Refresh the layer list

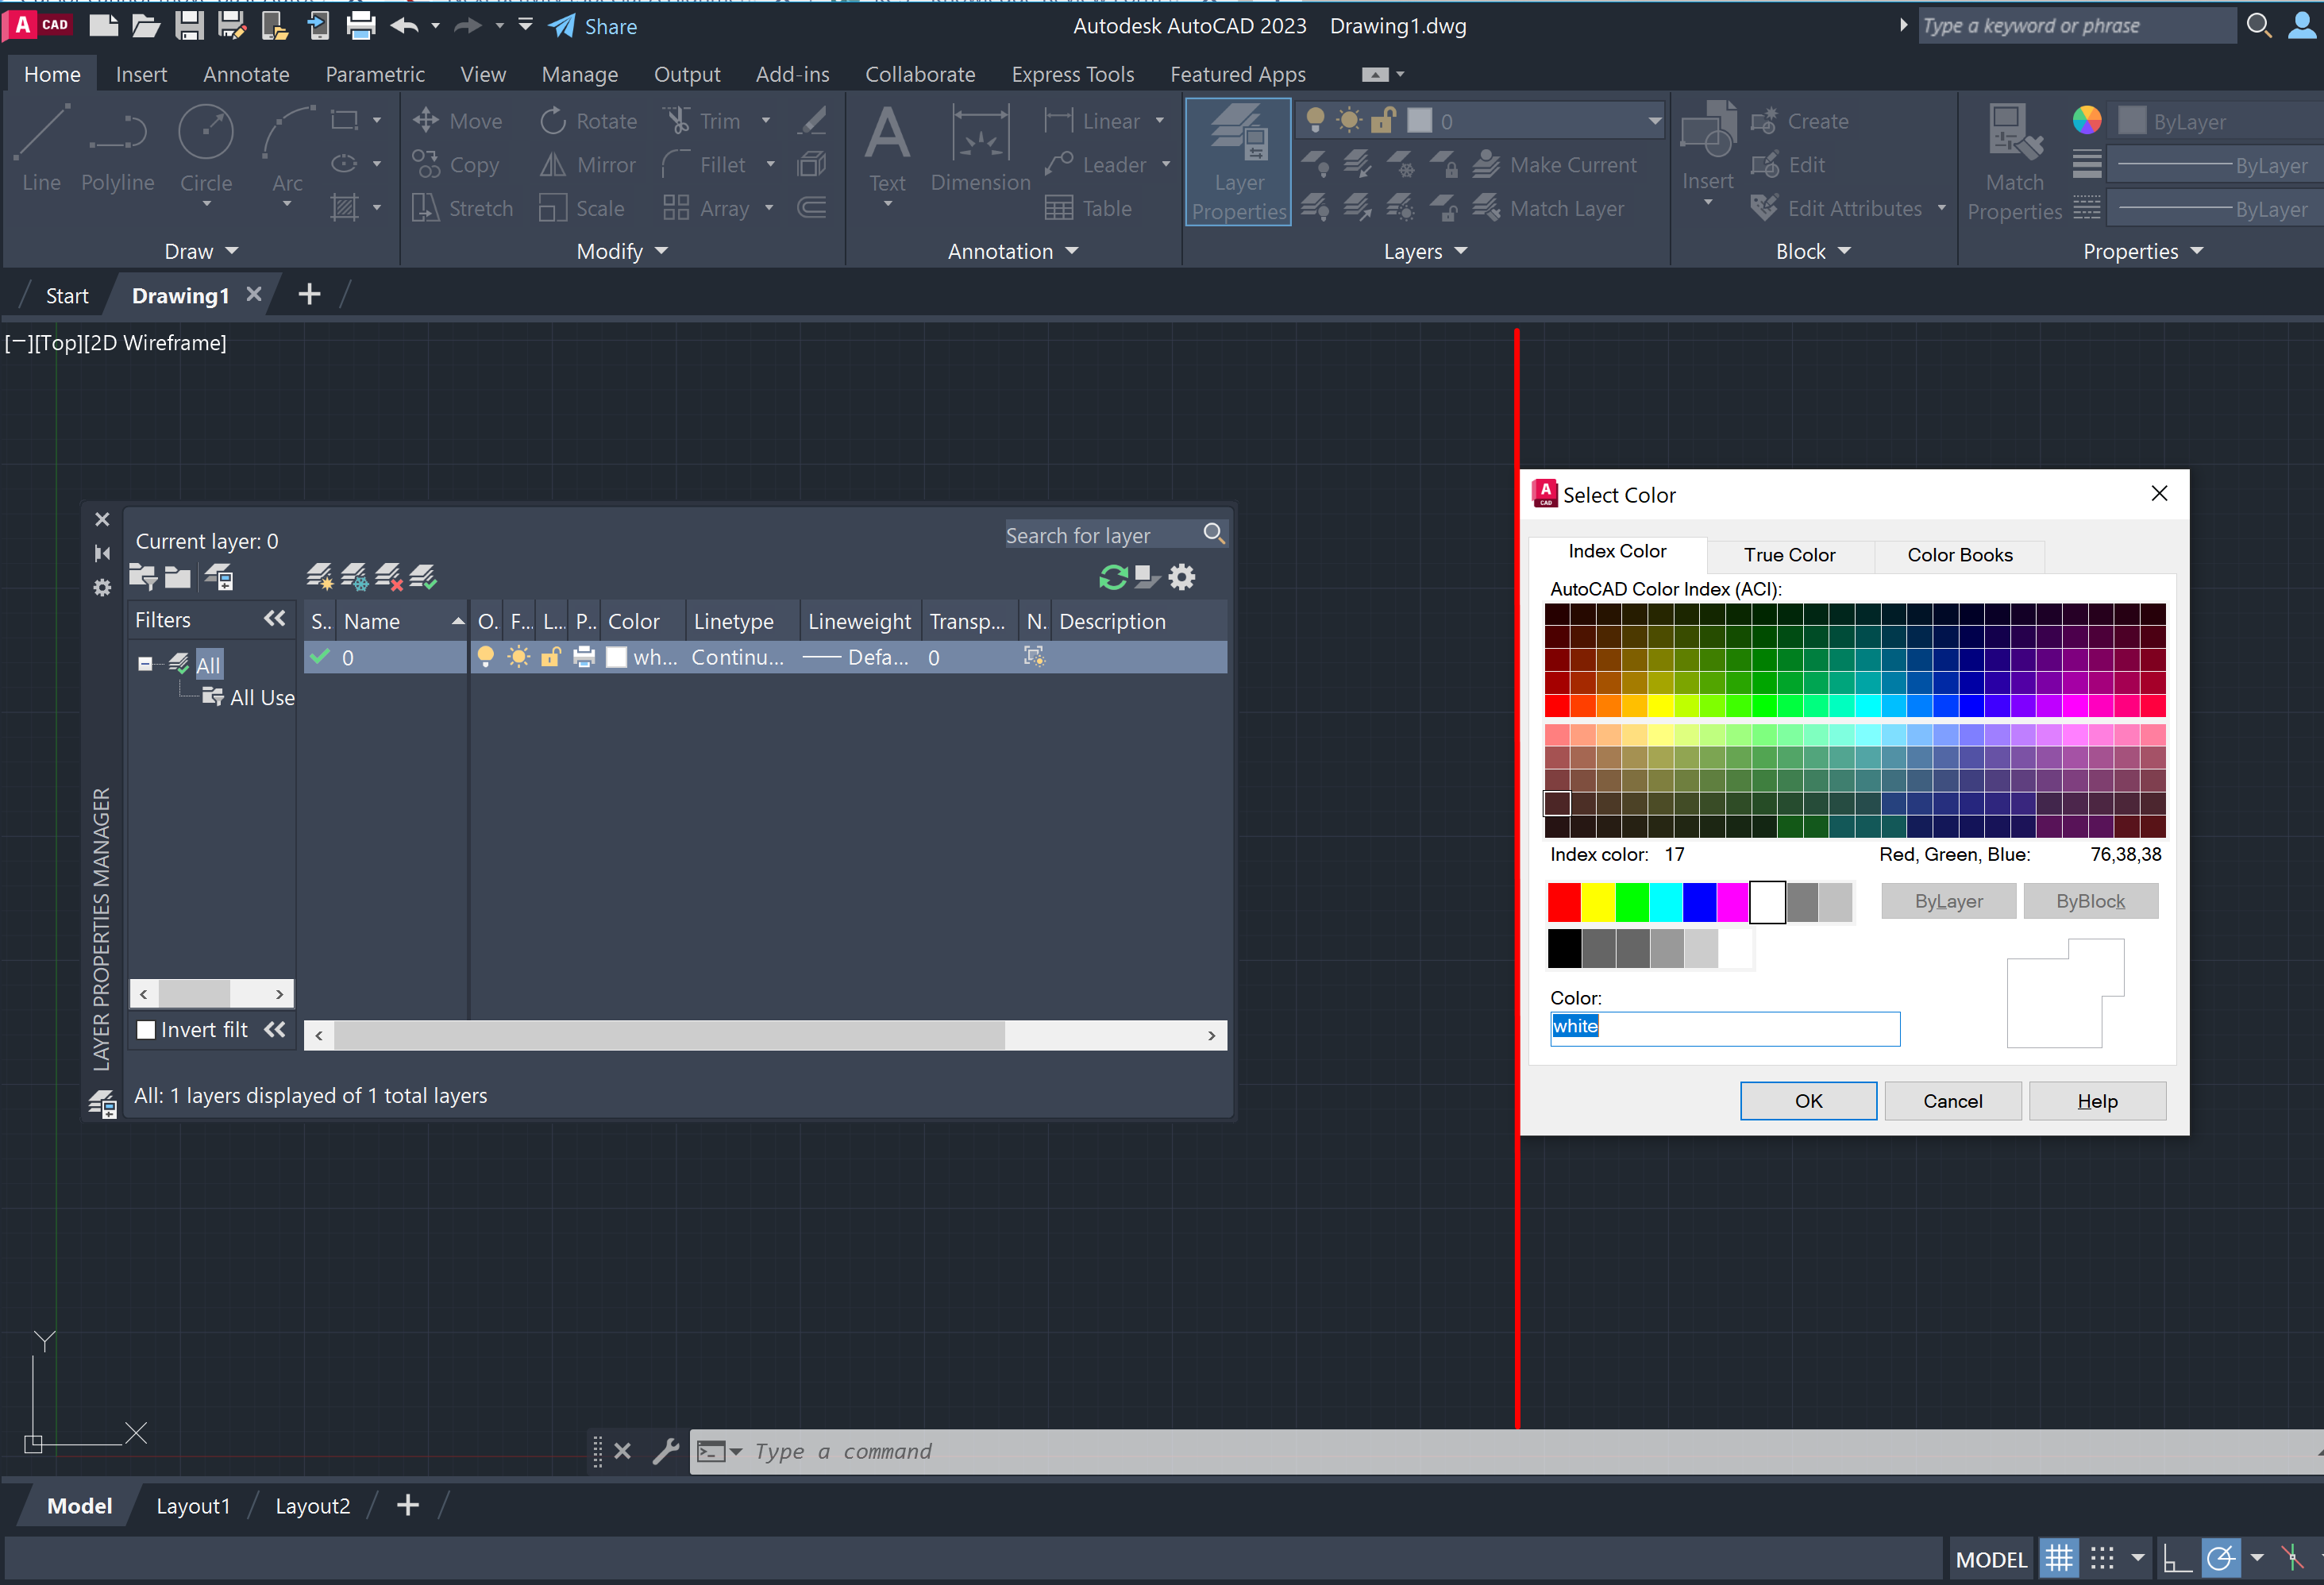pos(1113,577)
